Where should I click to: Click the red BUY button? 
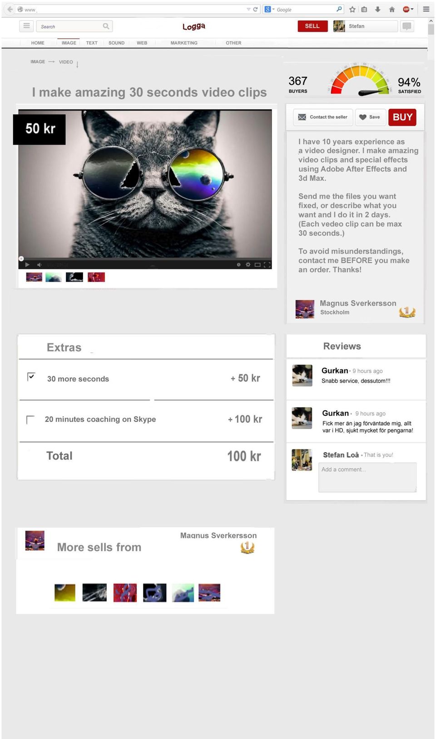(402, 117)
